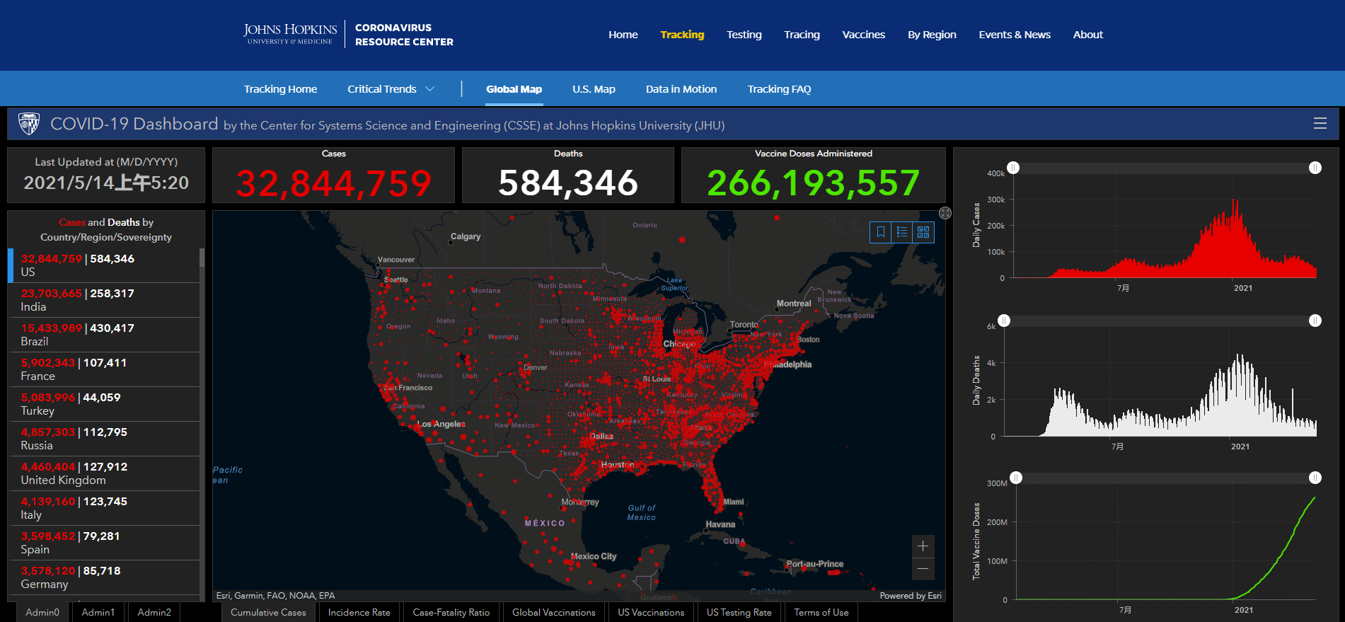Select the Admin0 tab
The height and width of the screenshot is (622, 1345).
point(42,612)
